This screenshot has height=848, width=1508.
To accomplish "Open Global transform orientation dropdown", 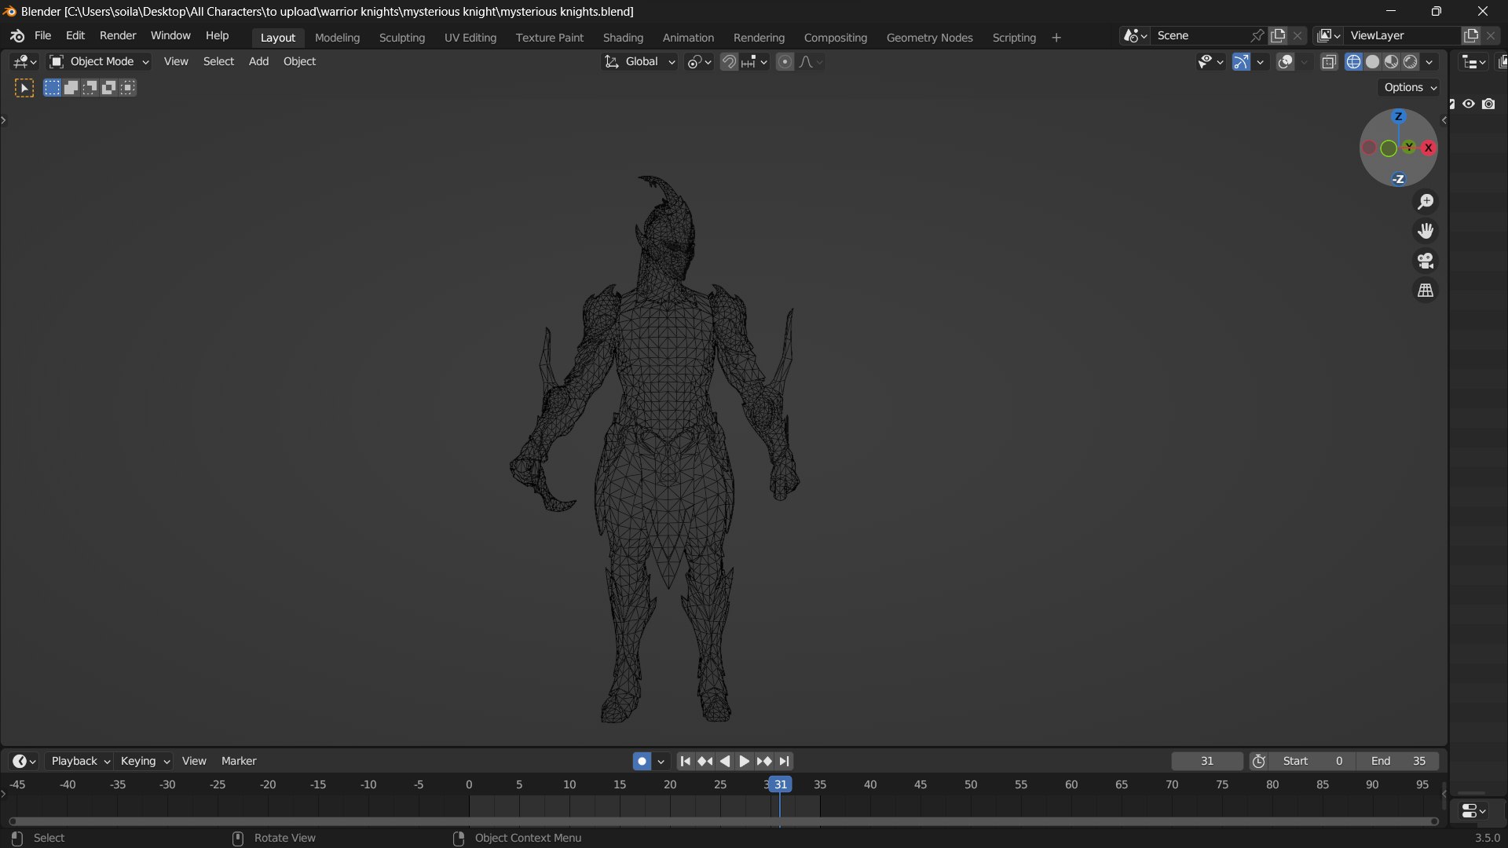I will (x=639, y=62).
